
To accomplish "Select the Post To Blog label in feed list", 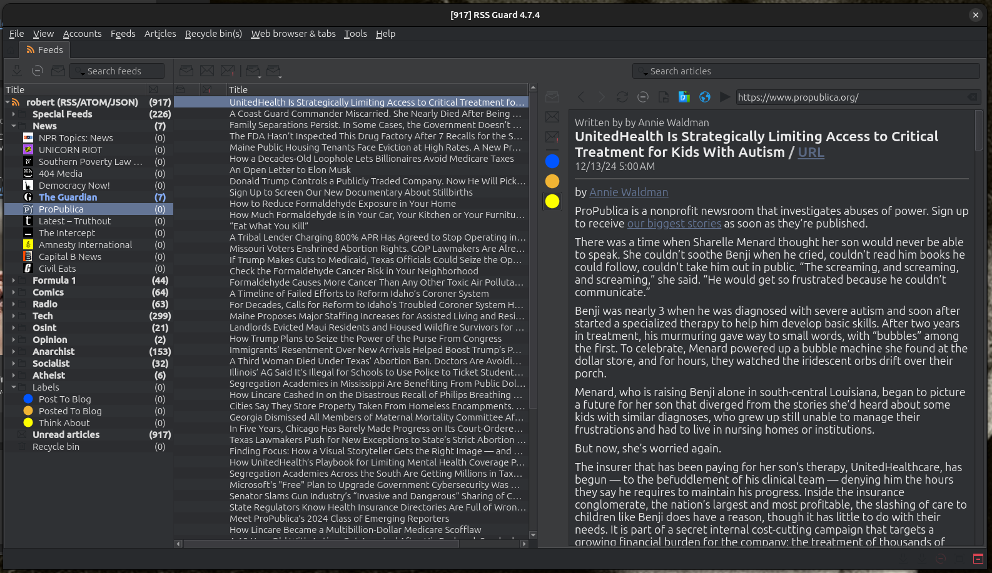I will [64, 399].
